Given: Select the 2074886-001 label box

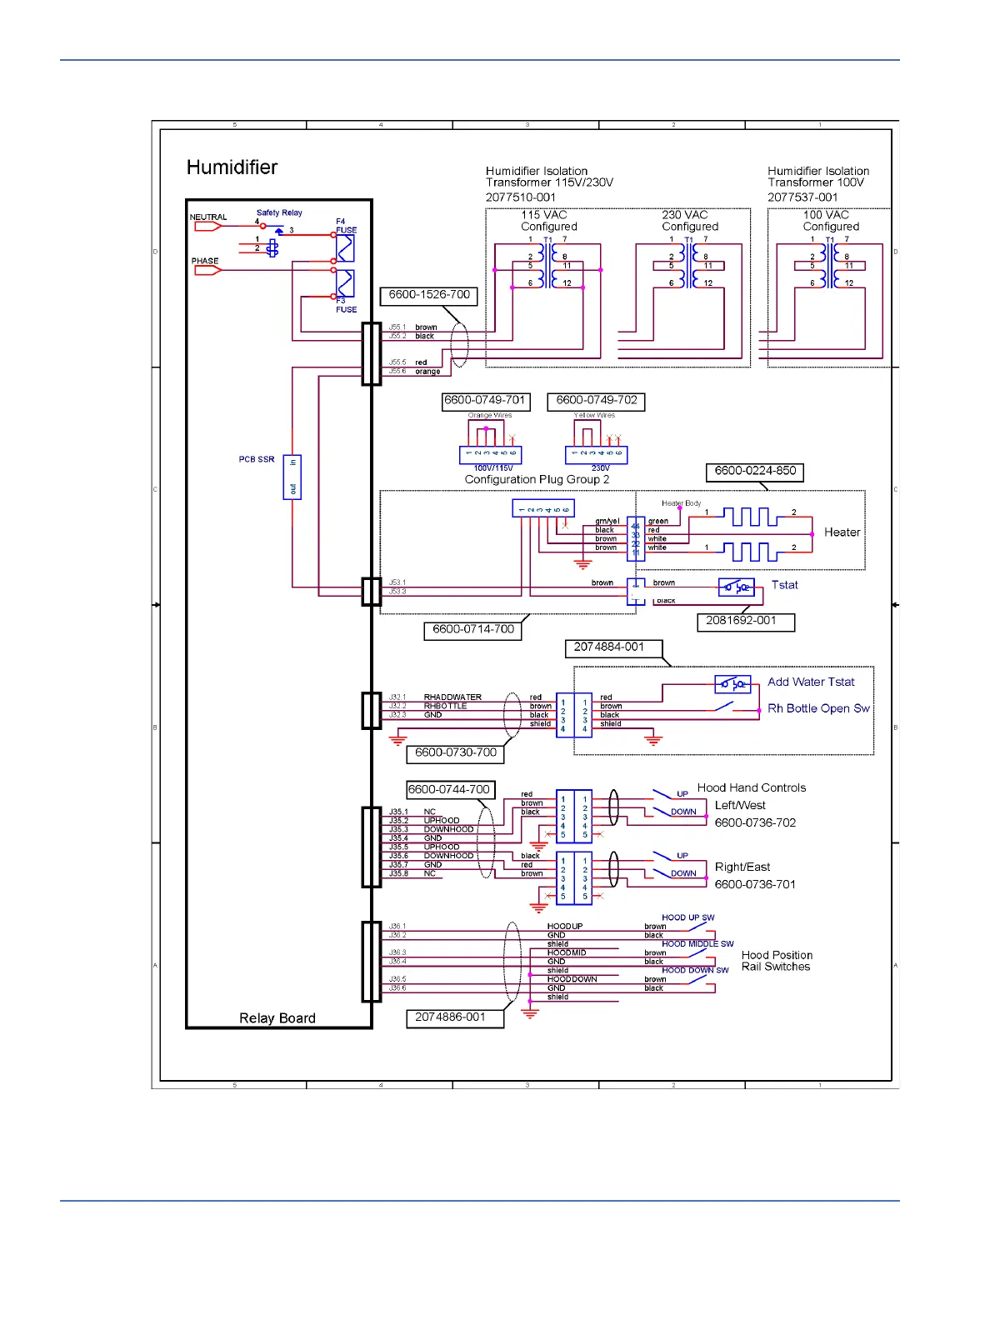Looking at the screenshot, I should pos(455,1019).
